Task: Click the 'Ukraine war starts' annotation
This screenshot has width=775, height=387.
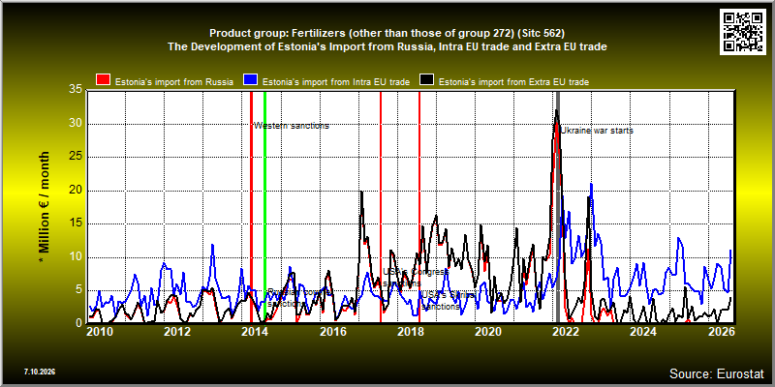Action: pyautogui.click(x=597, y=131)
